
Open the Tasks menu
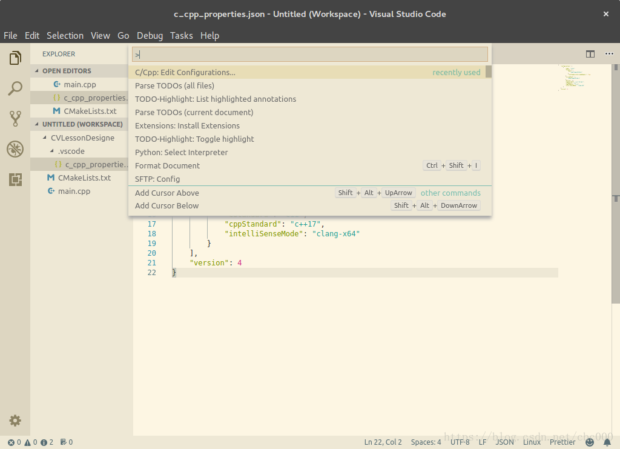pyautogui.click(x=181, y=36)
